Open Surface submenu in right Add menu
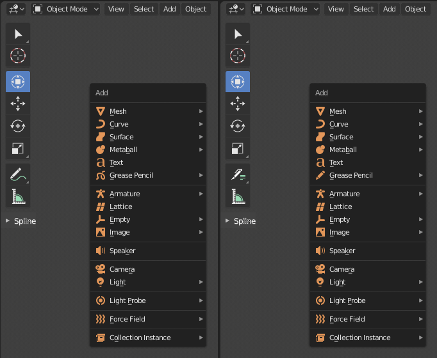The image size is (437, 358). [368, 137]
